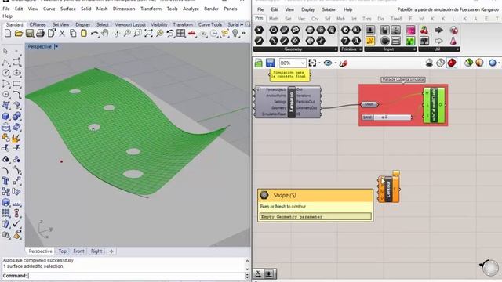Select the polyline tool in Rhino sidebar
502x282 pixels.
pos(5,62)
